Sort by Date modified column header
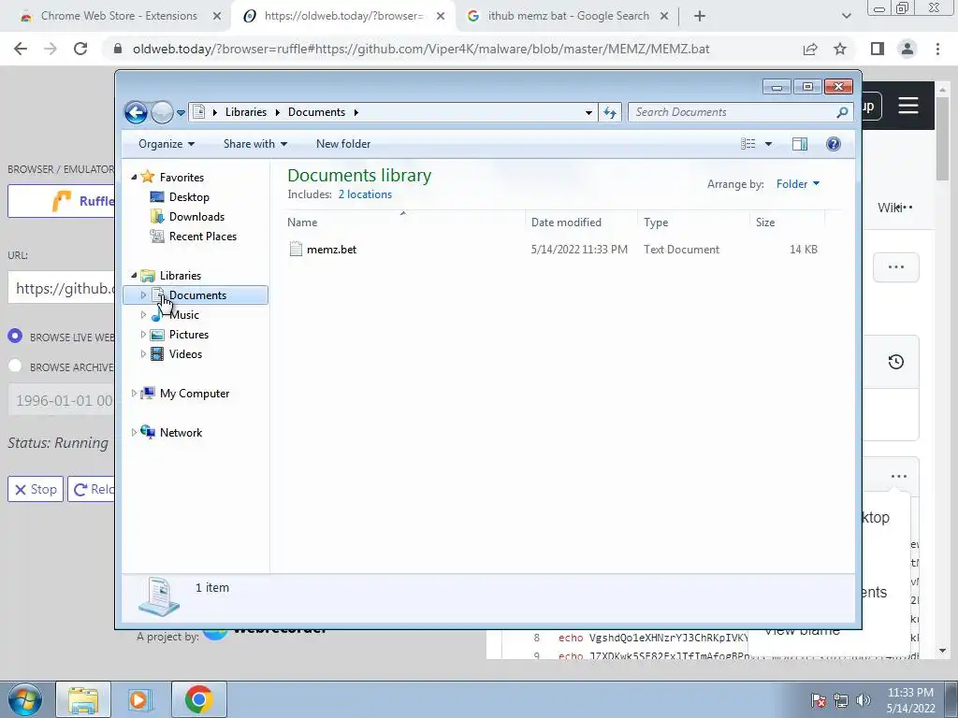 tap(580, 223)
